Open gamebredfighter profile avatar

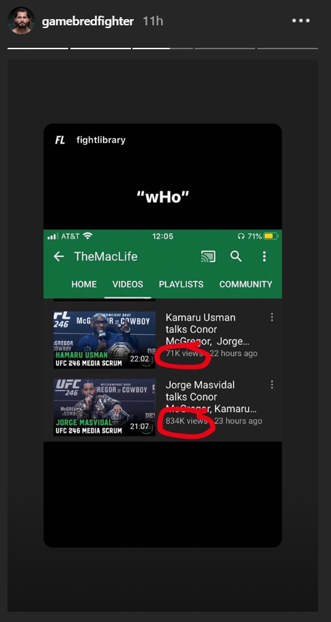pyautogui.click(x=21, y=21)
